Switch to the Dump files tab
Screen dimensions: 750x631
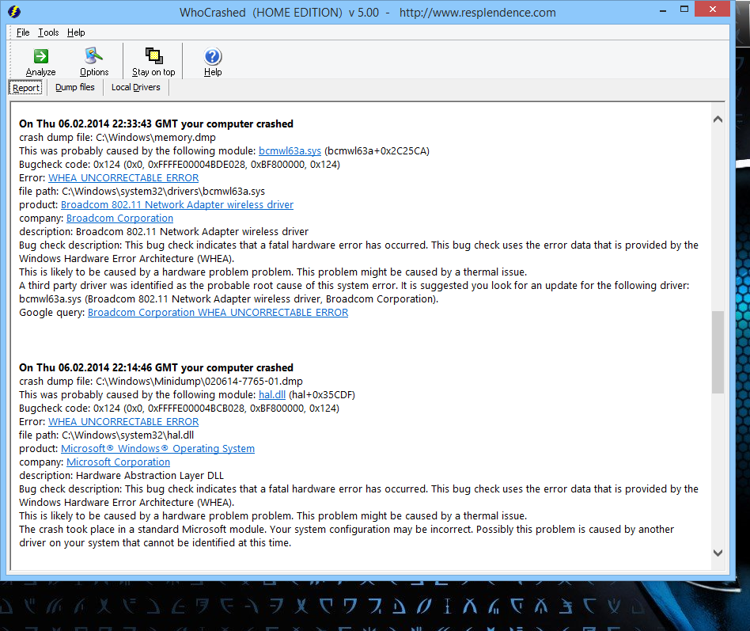point(75,88)
